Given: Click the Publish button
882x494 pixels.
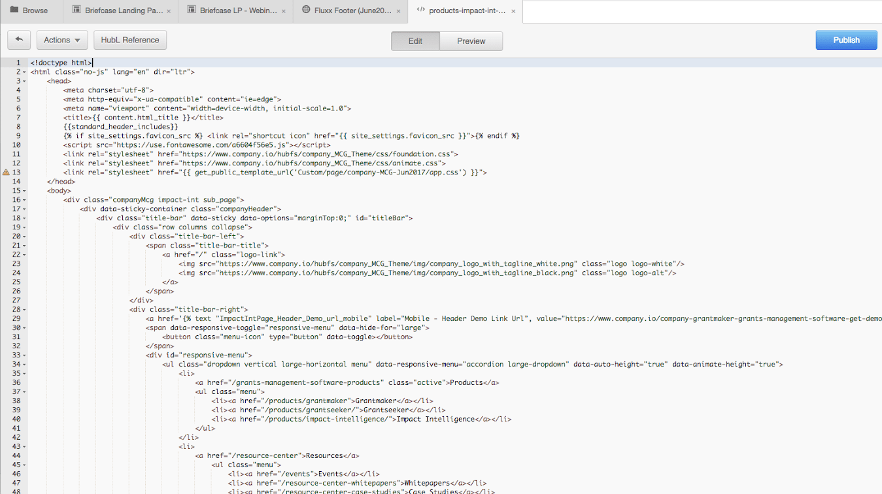Looking at the screenshot, I should pos(845,40).
